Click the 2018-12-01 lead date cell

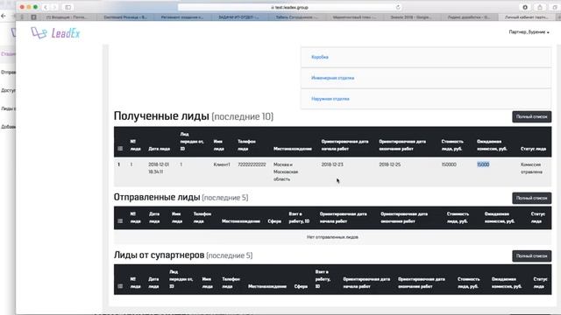159,168
